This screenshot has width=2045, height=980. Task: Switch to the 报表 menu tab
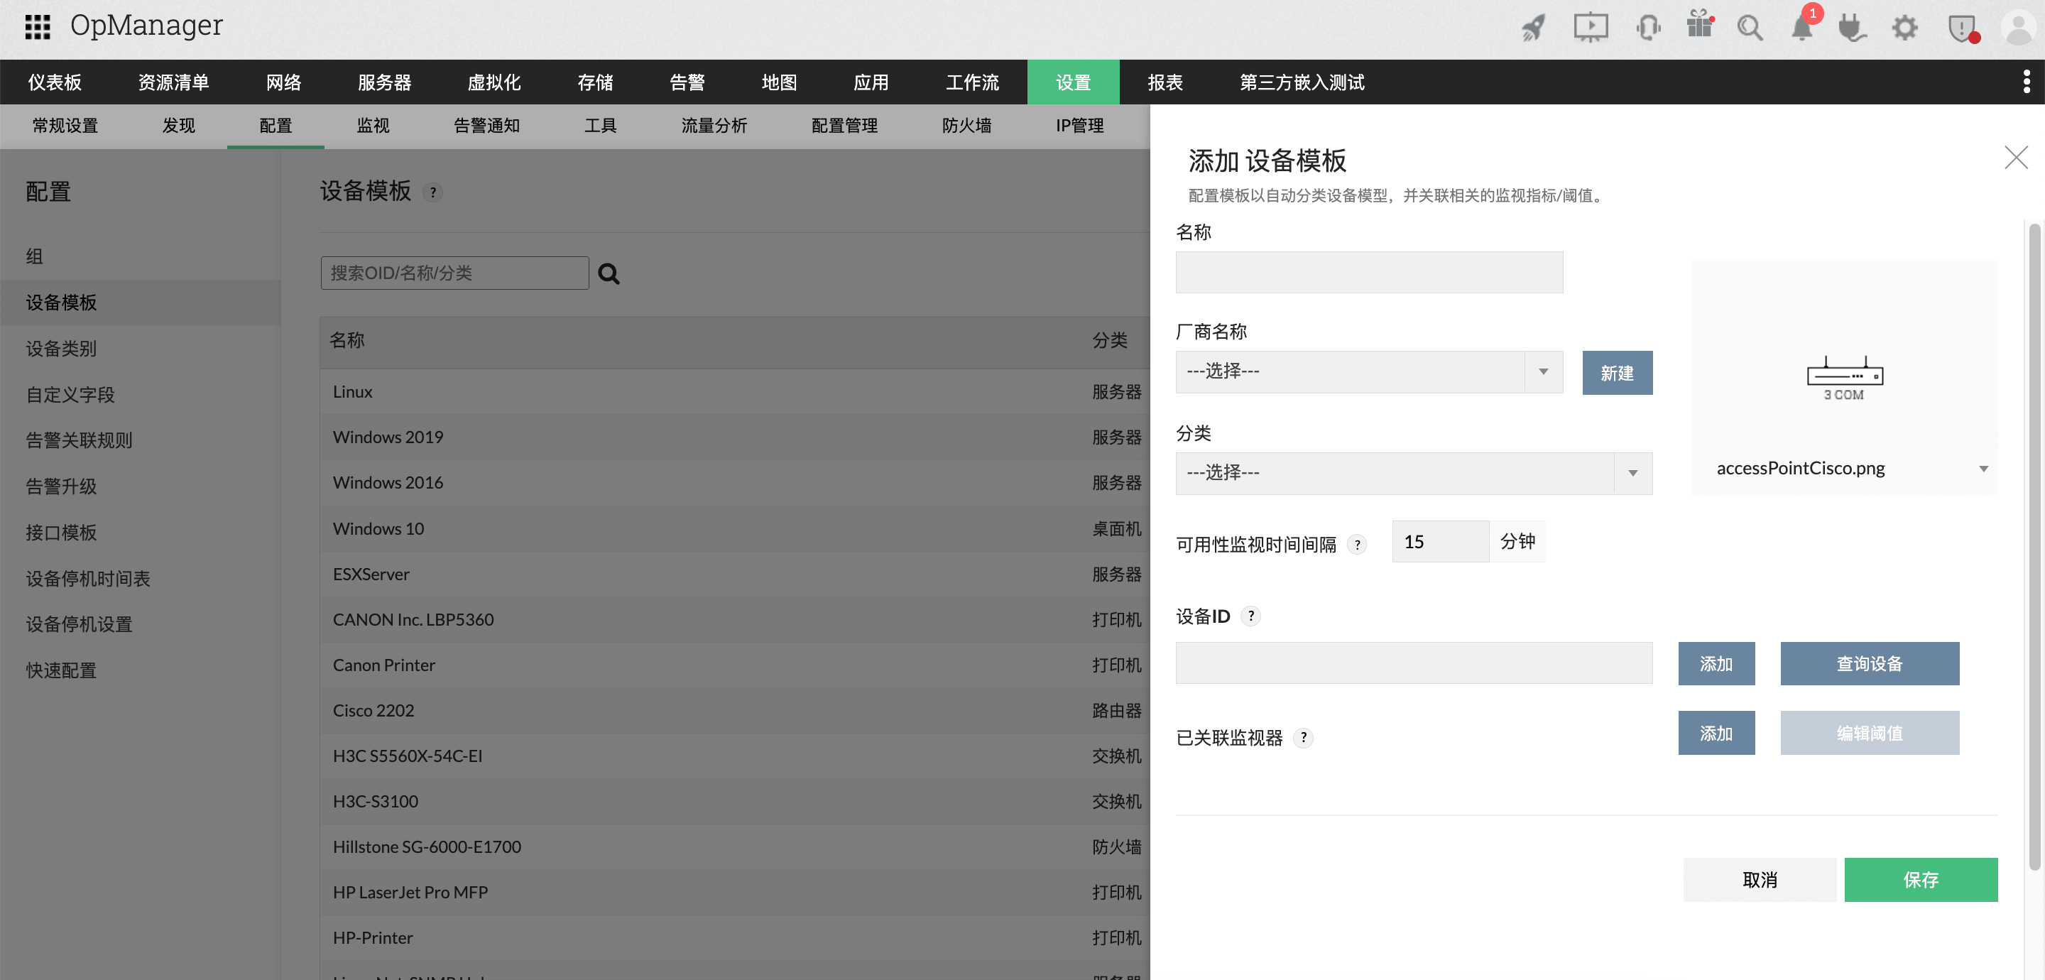point(1165,82)
